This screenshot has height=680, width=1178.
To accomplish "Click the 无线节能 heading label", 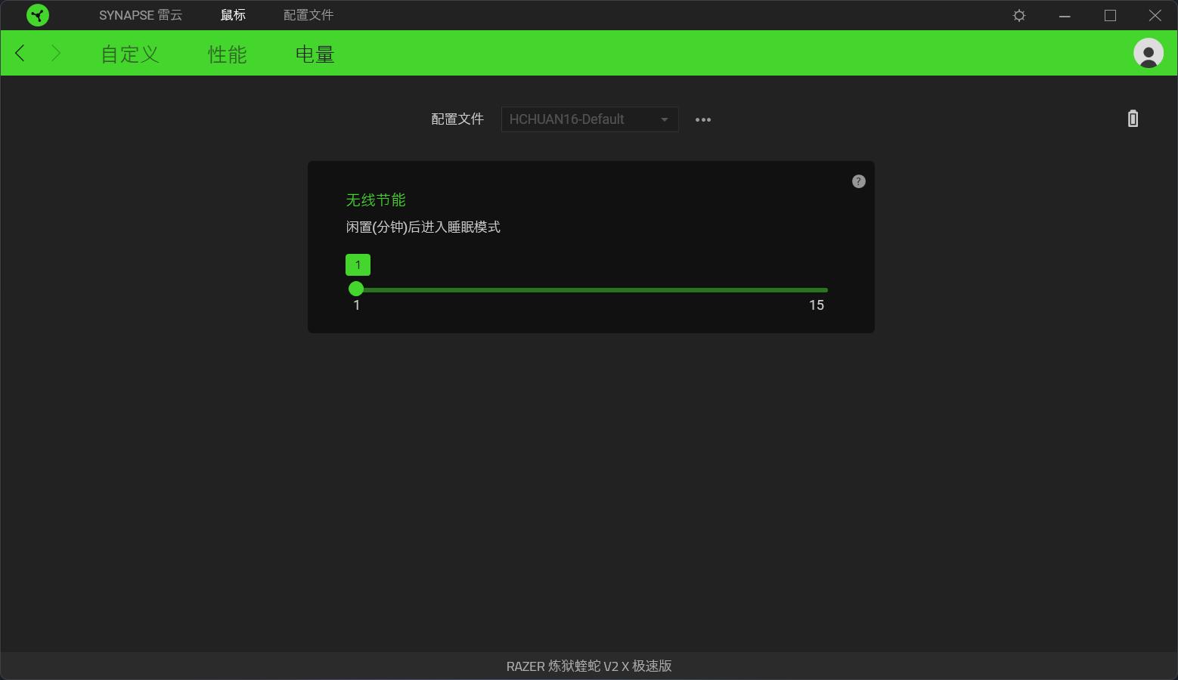I will [374, 199].
